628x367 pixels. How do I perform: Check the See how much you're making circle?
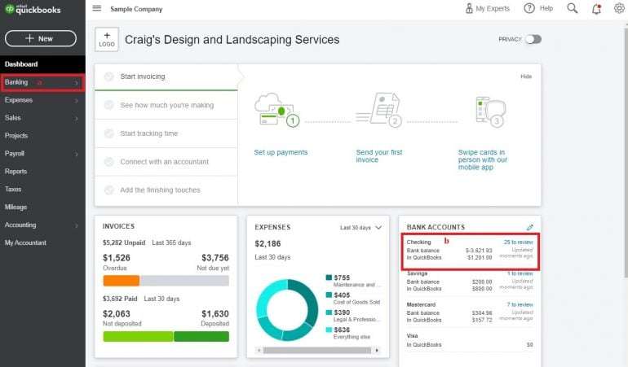pyautogui.click(x=108, y=105)
